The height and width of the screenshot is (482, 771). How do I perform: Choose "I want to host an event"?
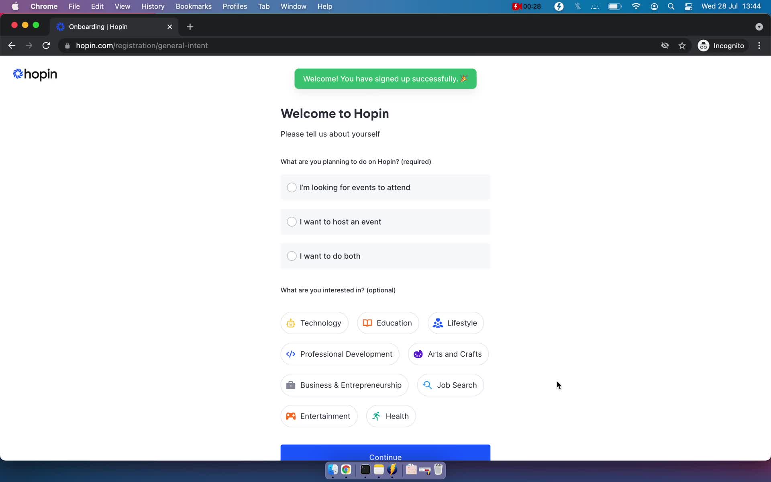[x=385, y=222]
